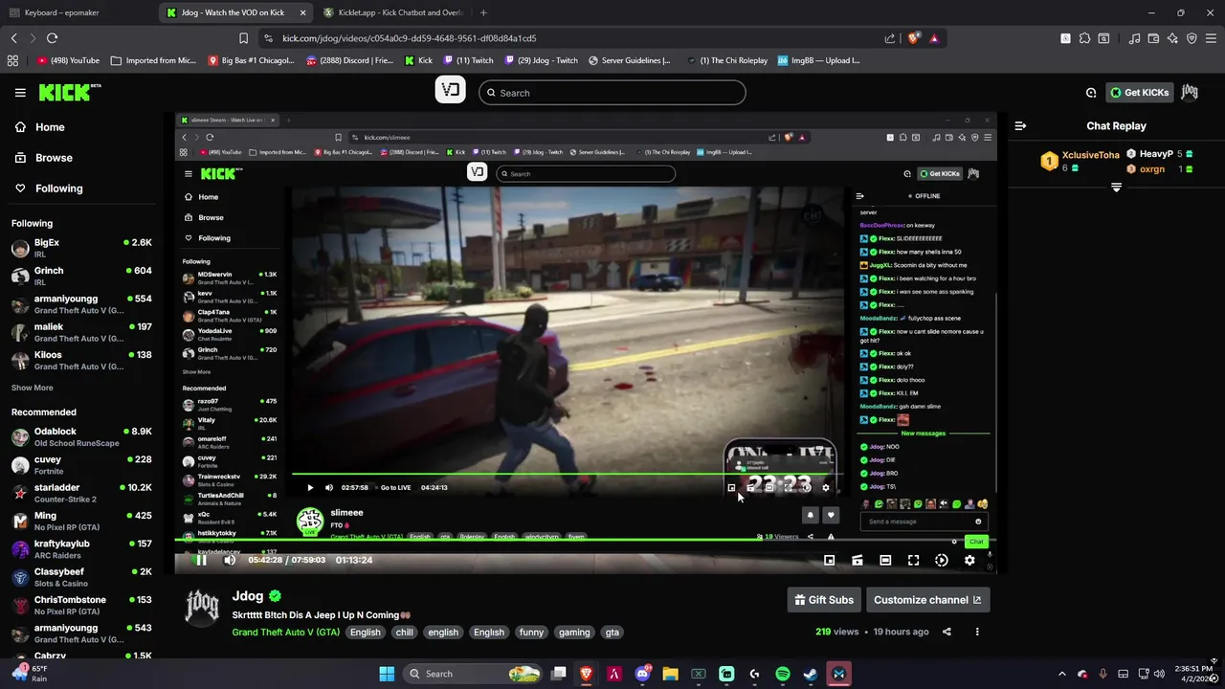Open the Spotify icon in the taskbar
Viewport: 1225px width, 689px height.
click(x=783, y=674)
